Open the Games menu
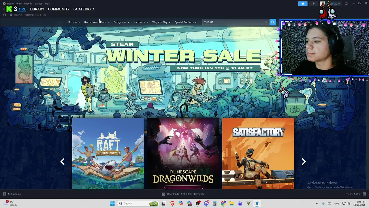 pos(38,3)
